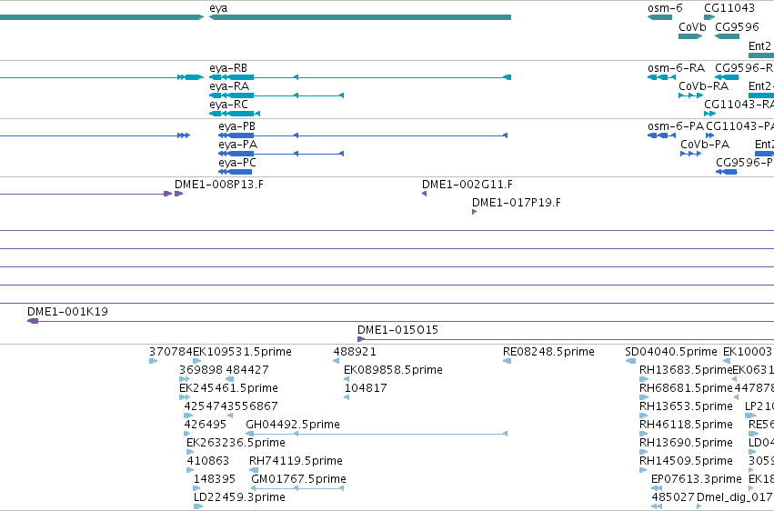
Task: Open the eya-PA CDS label
Action: click(x=238, y=144)
